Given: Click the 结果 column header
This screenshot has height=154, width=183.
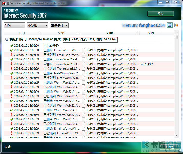Looking at the screenshot, I should point(61,33).
